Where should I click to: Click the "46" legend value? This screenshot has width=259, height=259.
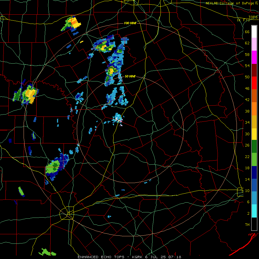(x=247, y=89)
